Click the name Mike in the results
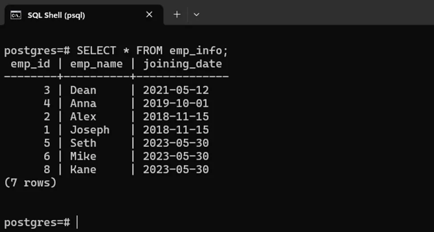The height and width of the screenshot is (232, 434). pyautogui.click(x=83, y=156)
